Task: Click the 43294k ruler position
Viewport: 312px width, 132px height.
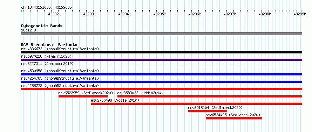Action: [x=125, y=14]
